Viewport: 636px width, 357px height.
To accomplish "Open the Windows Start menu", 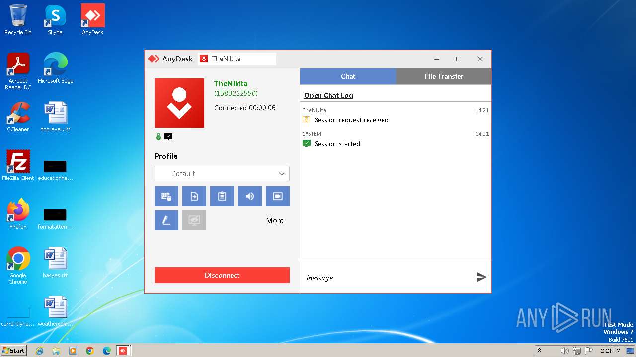I will (x=13, y=350).
